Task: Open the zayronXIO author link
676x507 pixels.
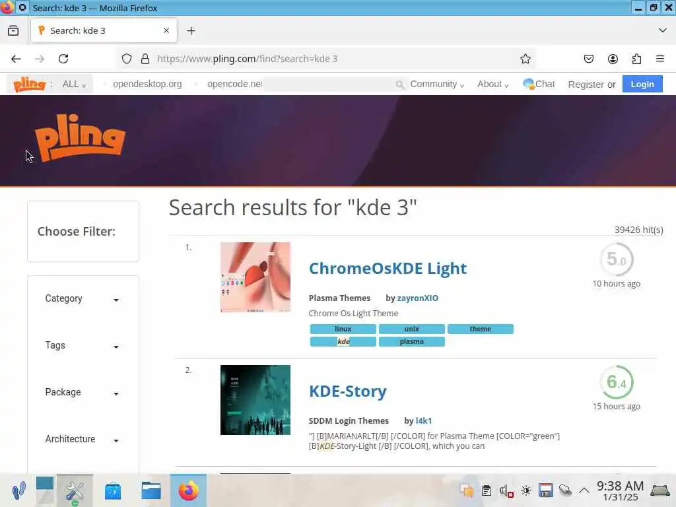Action: [x=417, y=298]
